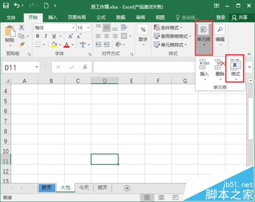Switch to the View tab
This screenshot has height=202, width=255.
click(160, 17)
